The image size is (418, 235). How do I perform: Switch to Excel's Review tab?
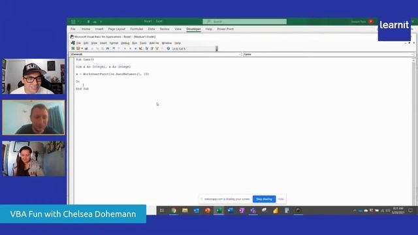click(x=165, y=29)
